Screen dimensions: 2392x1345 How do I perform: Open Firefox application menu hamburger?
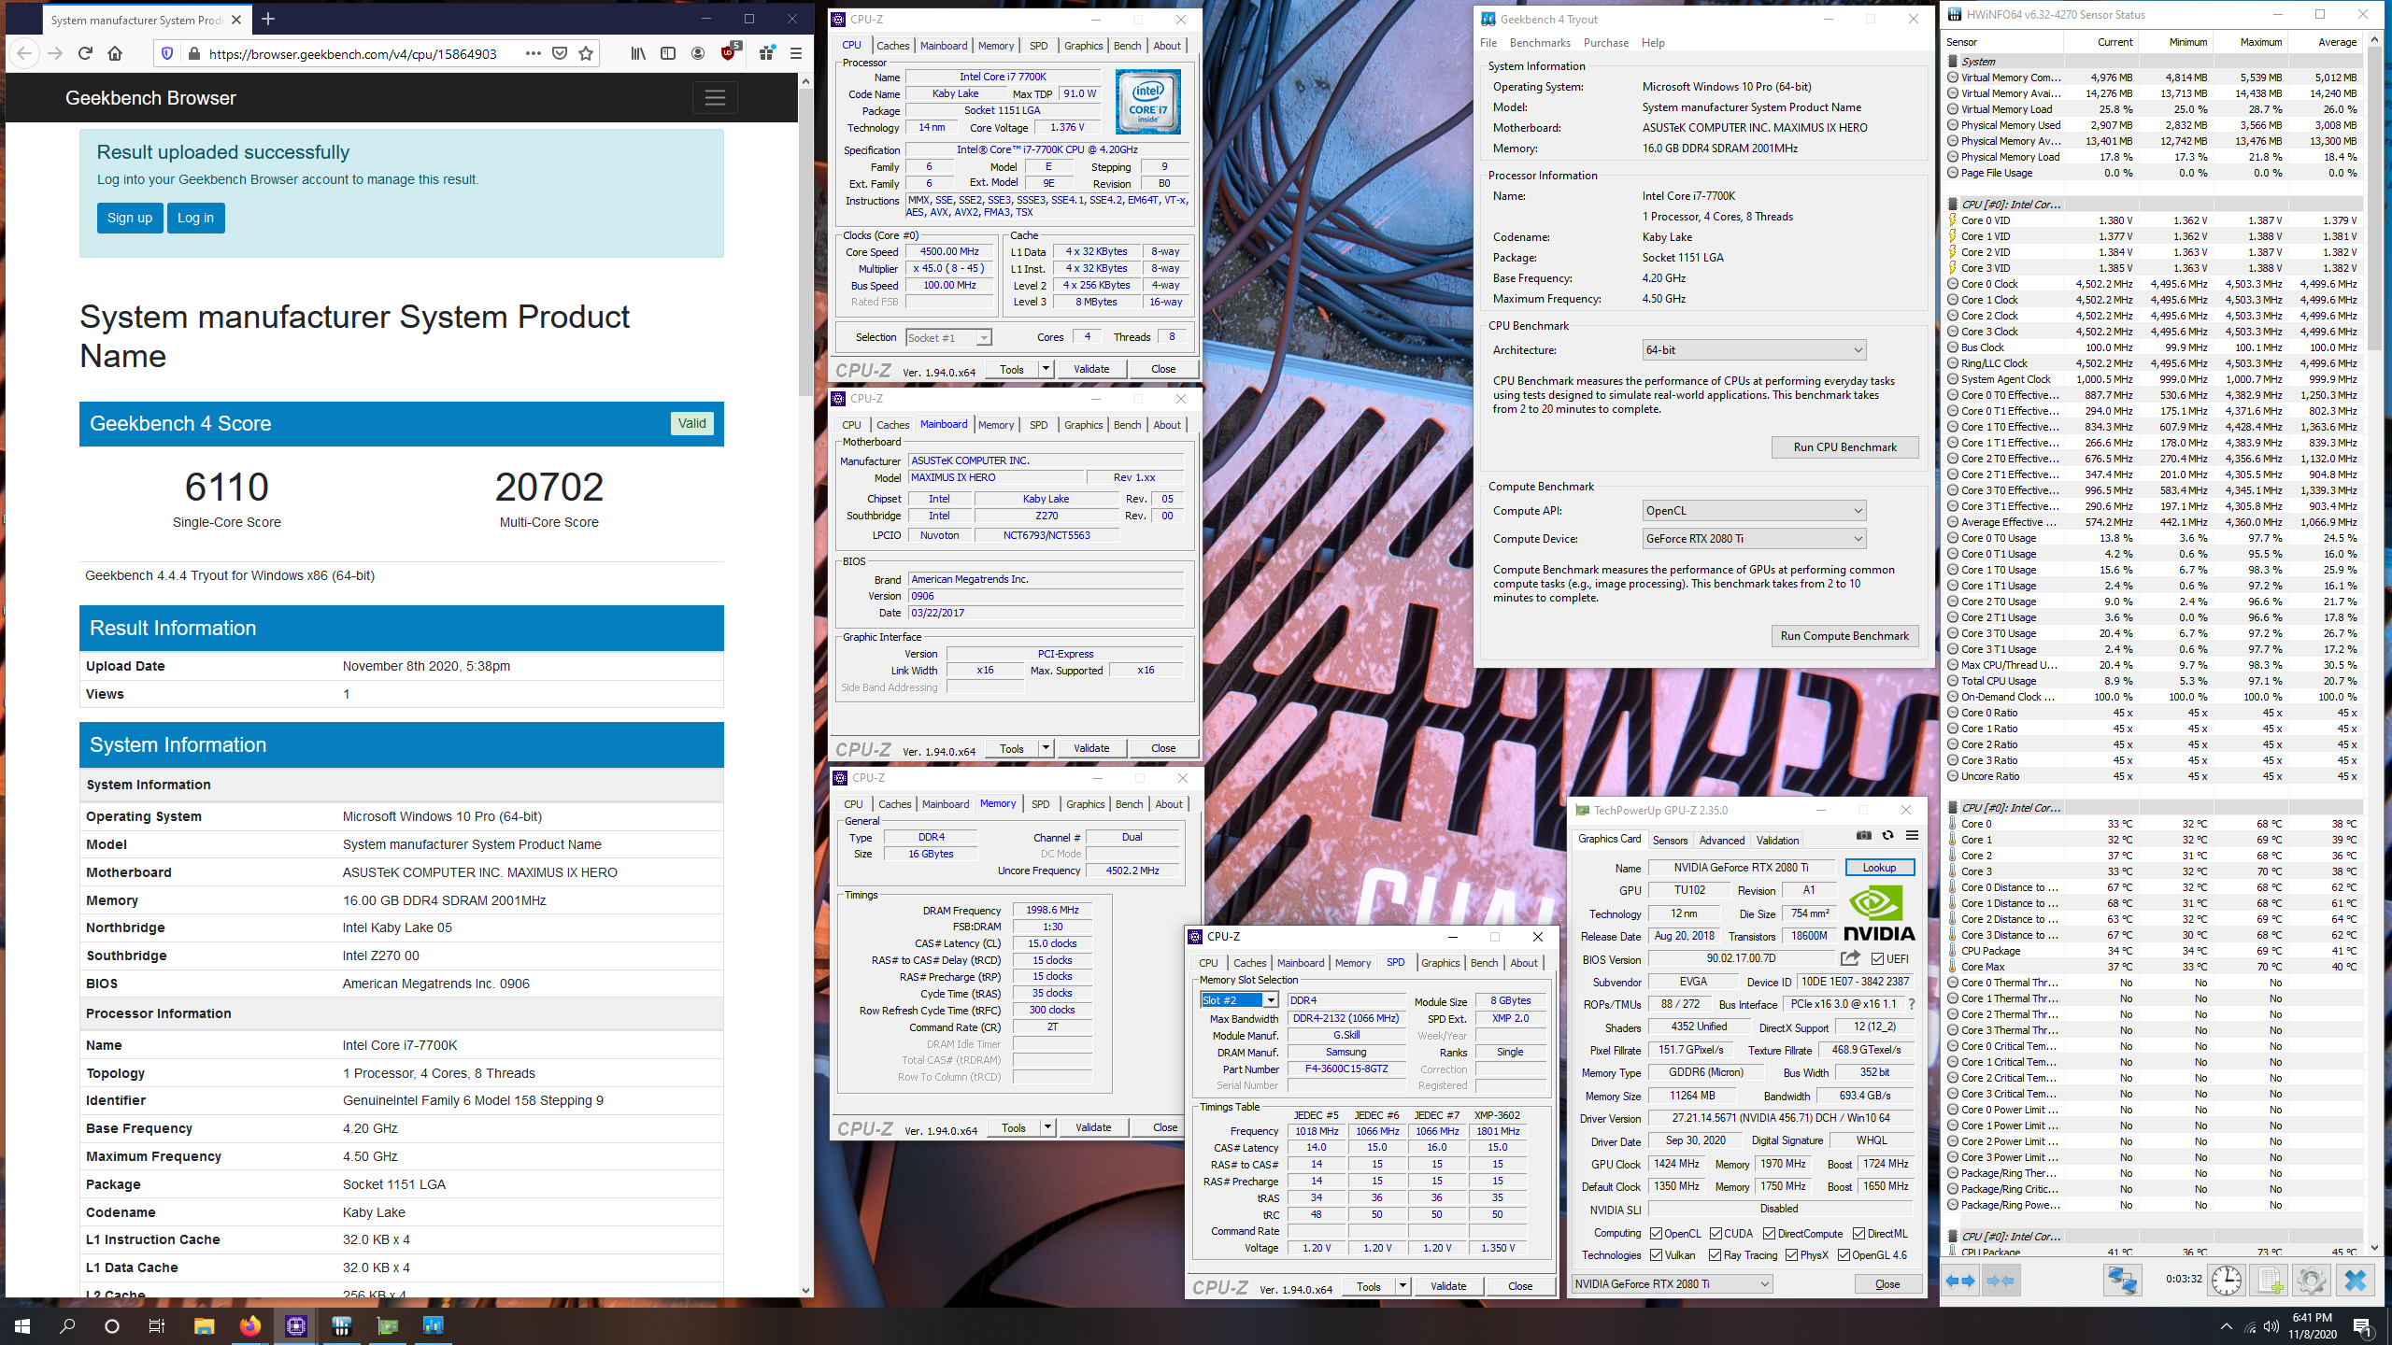pos(796,53)
